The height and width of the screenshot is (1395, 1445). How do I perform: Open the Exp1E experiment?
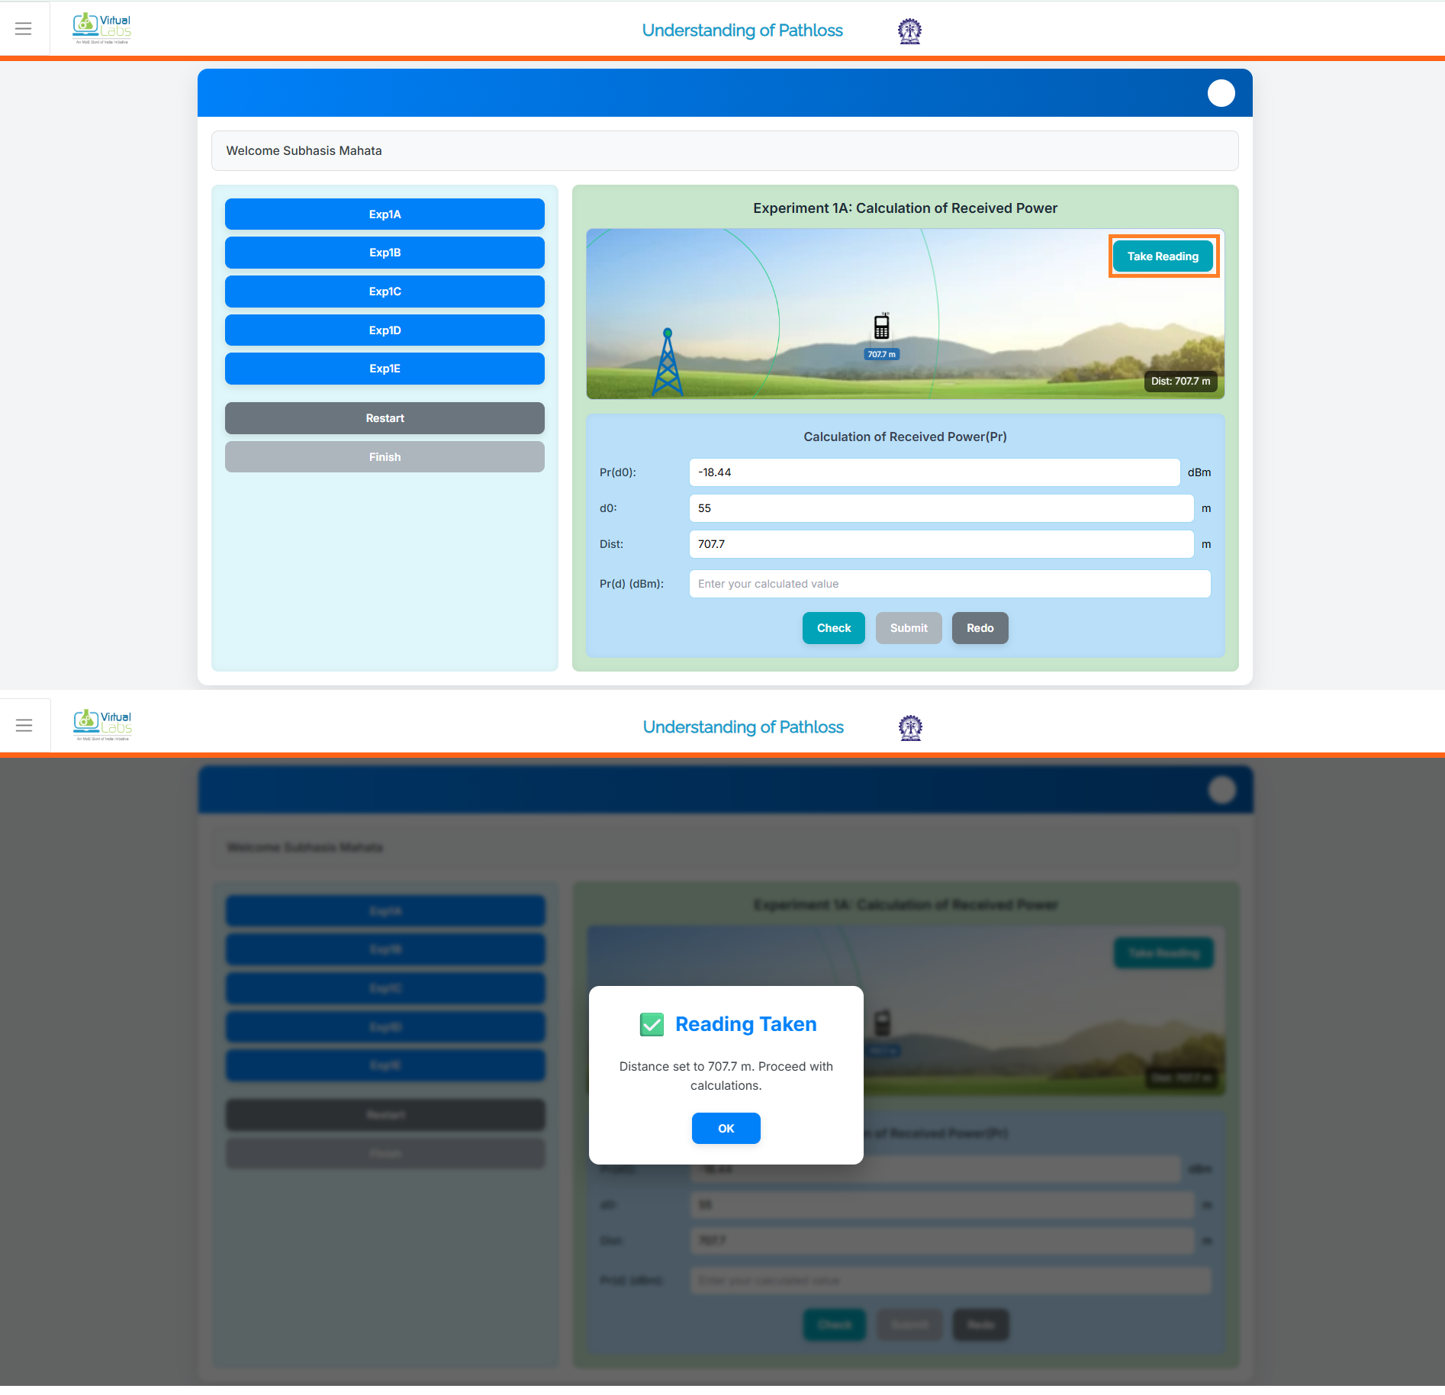coord(385,369)
